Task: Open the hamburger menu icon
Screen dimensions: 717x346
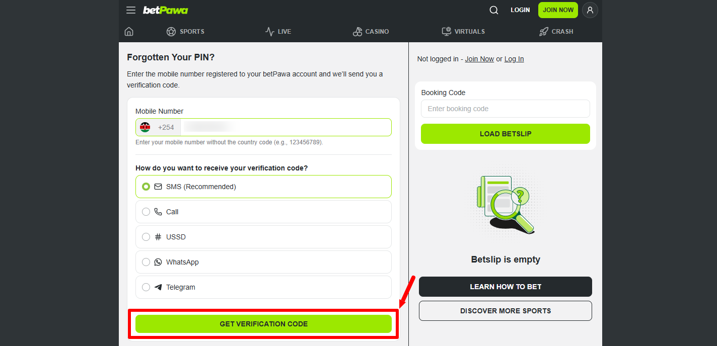Action: click(x=131, y=10)
